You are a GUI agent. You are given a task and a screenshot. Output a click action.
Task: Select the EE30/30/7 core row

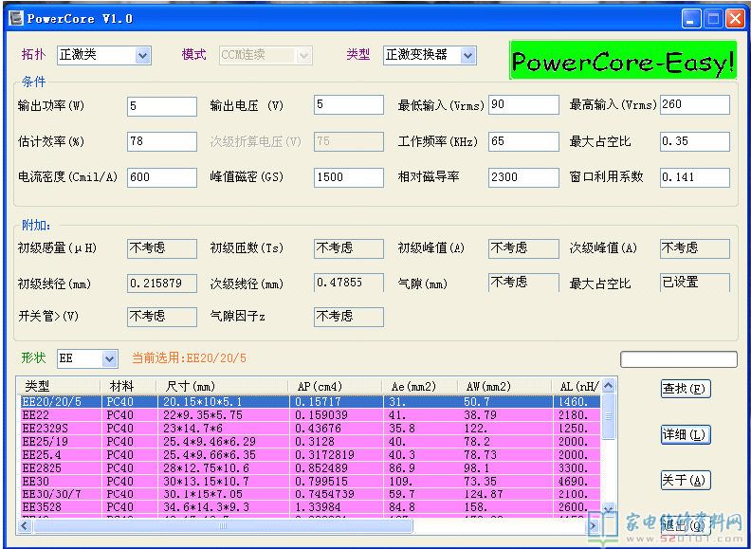click(309, 494)
